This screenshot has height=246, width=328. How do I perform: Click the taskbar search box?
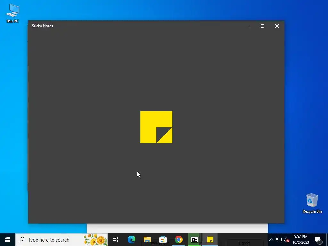[x=61, y=240]
